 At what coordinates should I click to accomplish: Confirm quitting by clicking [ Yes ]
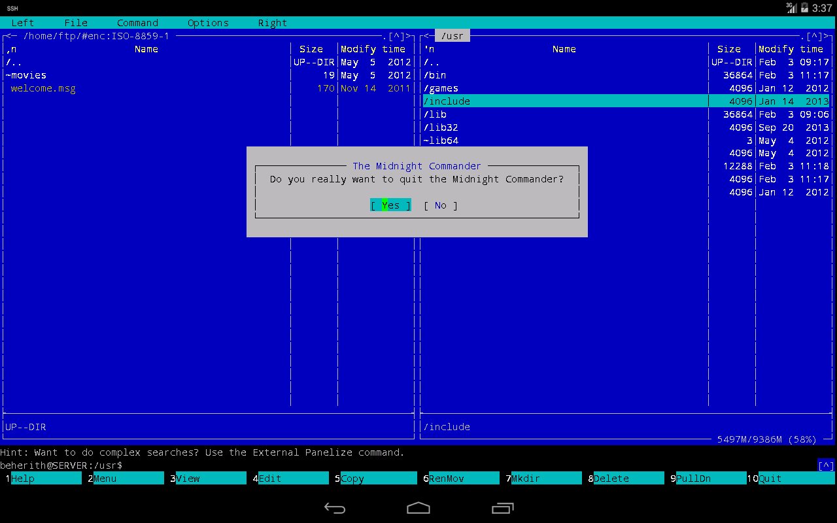tap(390, 205)
